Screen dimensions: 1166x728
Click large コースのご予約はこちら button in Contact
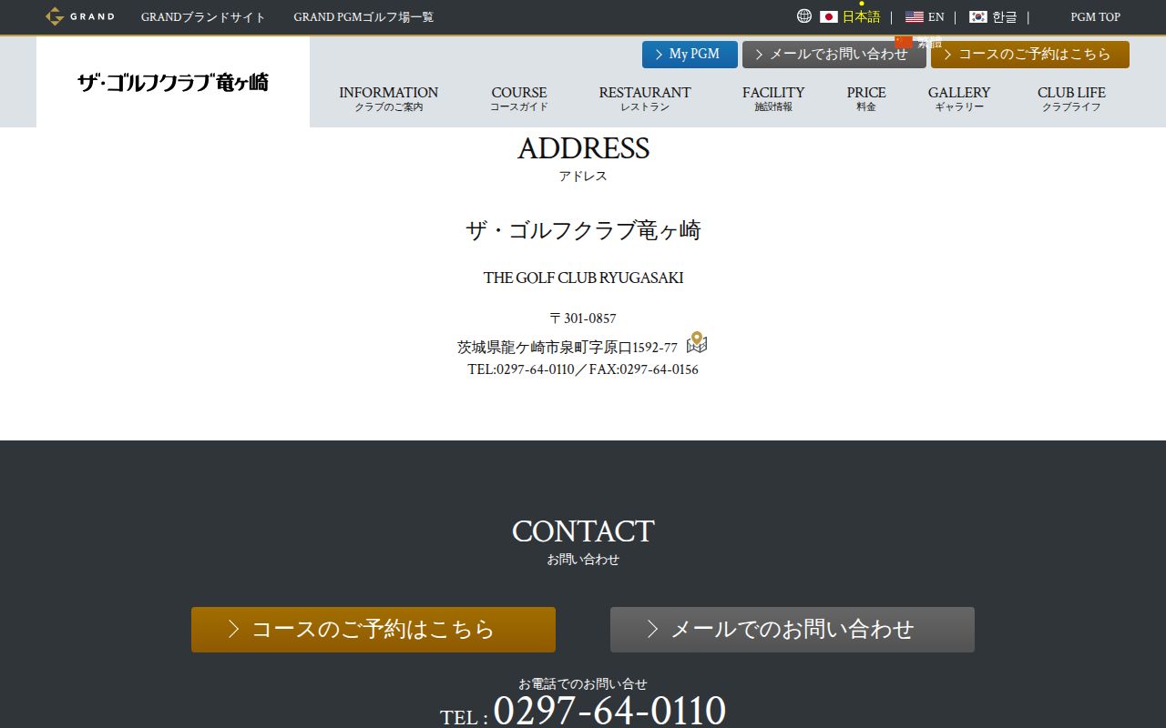pyautogui.click(x=373, y=630)
